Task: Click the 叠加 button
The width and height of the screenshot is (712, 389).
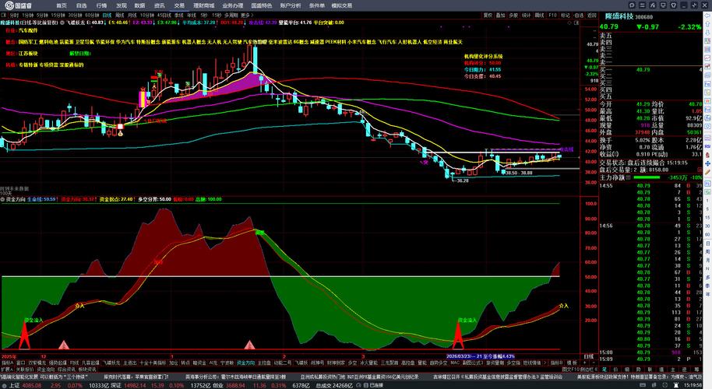Action: pyautogui.click(x=500, y=15)
